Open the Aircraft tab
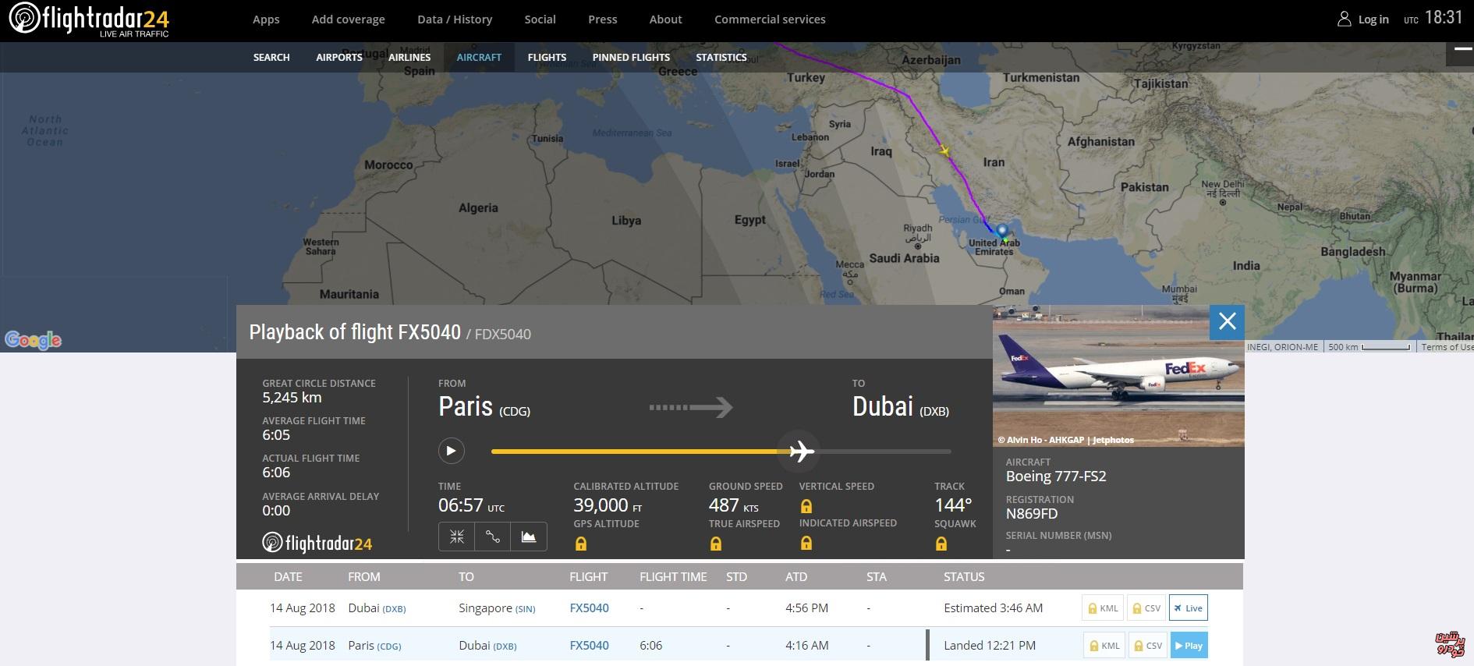 click(479, 57)
